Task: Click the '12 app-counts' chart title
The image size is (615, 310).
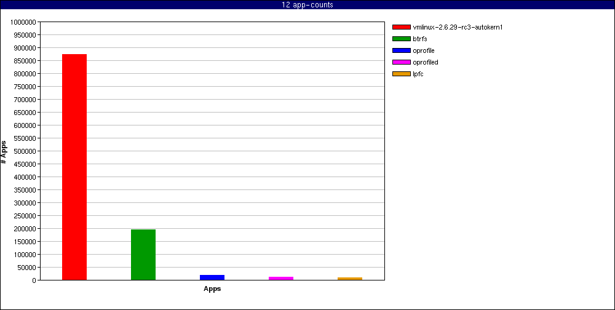Action: point(307,5)
